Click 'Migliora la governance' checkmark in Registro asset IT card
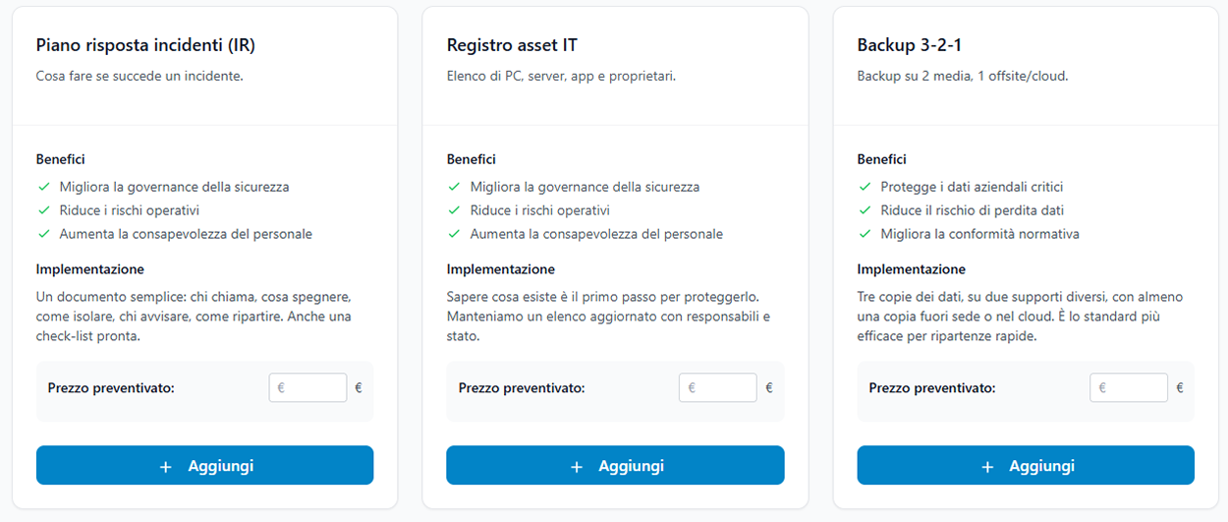Viewport: 1228px width, 522px height. tap(454, 187)
